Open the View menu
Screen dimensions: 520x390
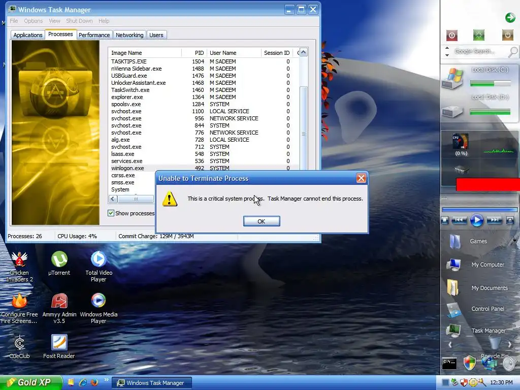(54, 21)
